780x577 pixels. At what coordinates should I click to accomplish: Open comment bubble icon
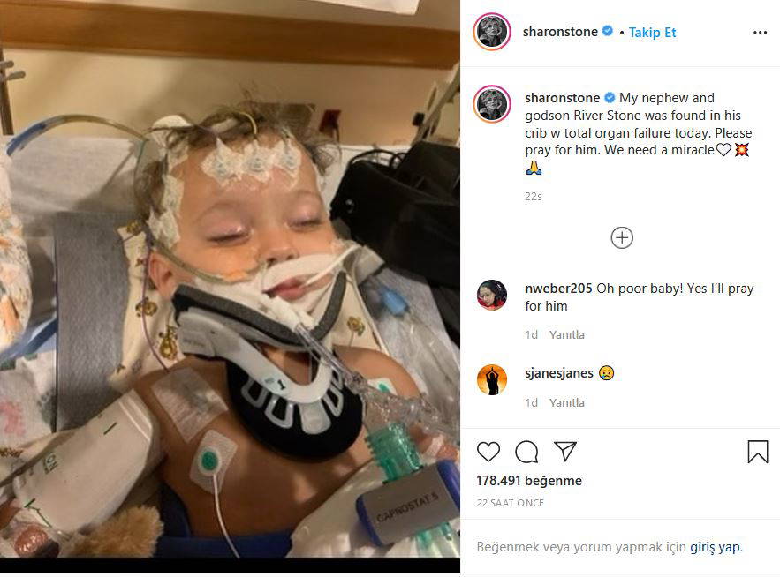526,452
